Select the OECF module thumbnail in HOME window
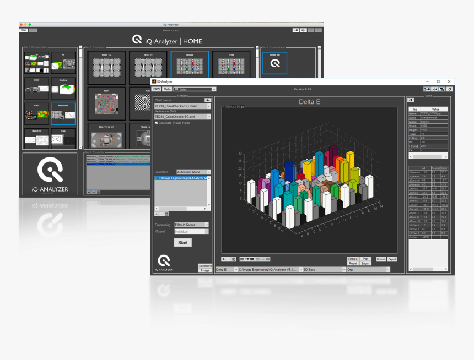This screenshot has width=474, height=360. tap(36, 88)
